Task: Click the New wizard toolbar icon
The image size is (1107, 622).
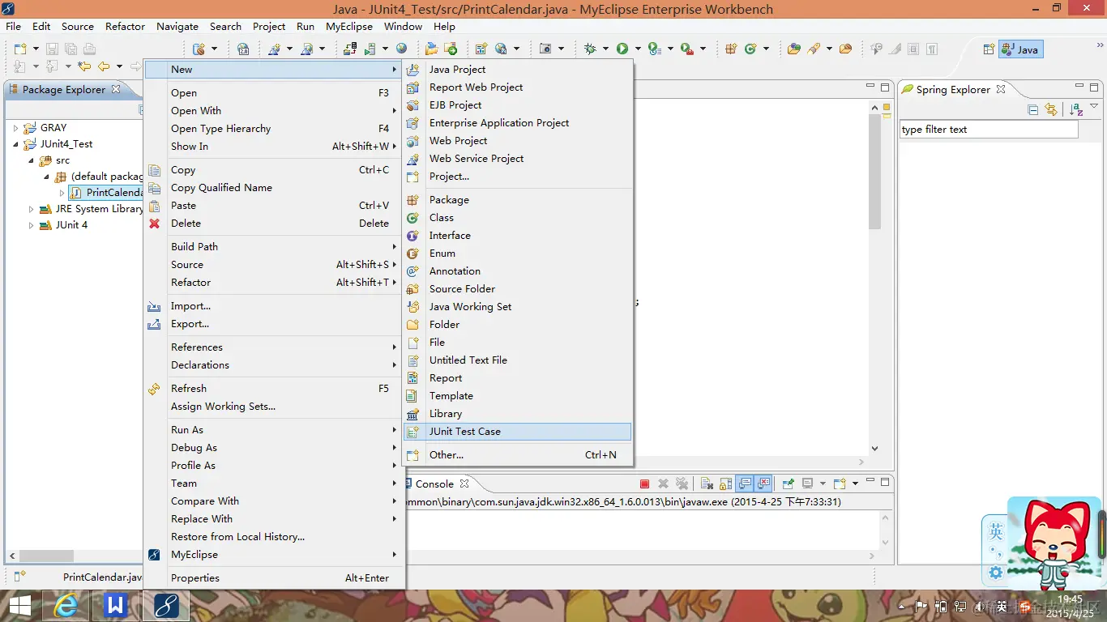Action: tap(19, 49)
